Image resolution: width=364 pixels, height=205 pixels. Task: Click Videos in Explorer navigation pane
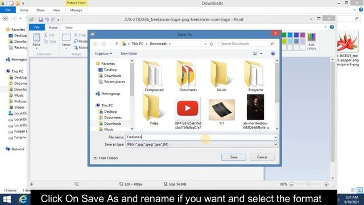[16, 108]
